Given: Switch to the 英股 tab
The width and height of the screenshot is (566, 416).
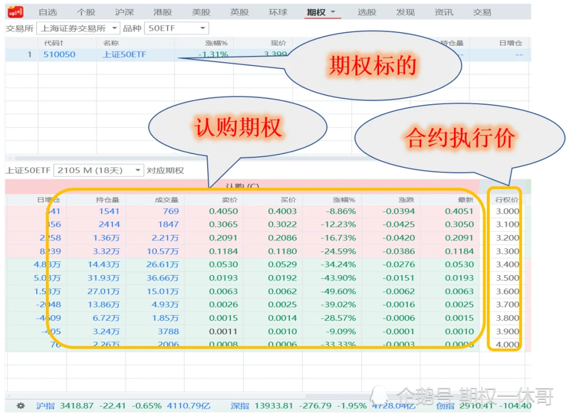Looking at the screenshot, I should click(239, 12).
